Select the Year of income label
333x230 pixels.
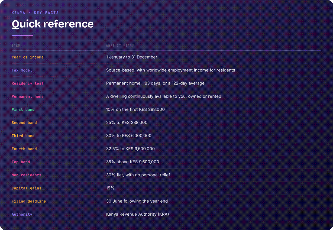click(28, 57)
